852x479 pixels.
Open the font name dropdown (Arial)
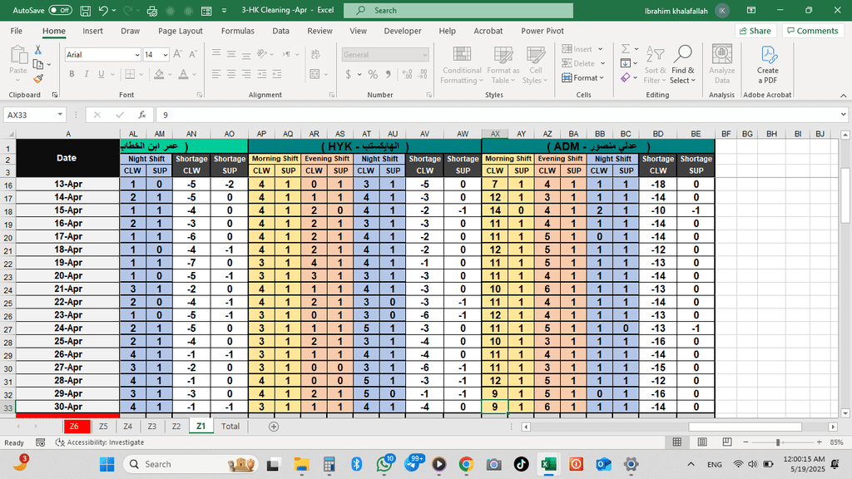pyautogui.click(x=135, y=55)
